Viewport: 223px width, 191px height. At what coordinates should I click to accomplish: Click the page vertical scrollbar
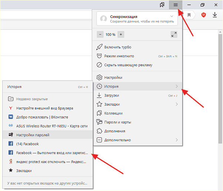pyautogui.click(x=220, y=88)
